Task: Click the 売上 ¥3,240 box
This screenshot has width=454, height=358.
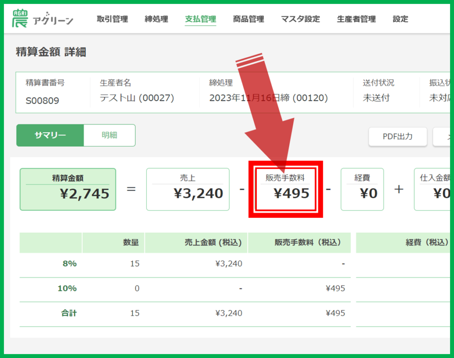Action: point(188,189)
